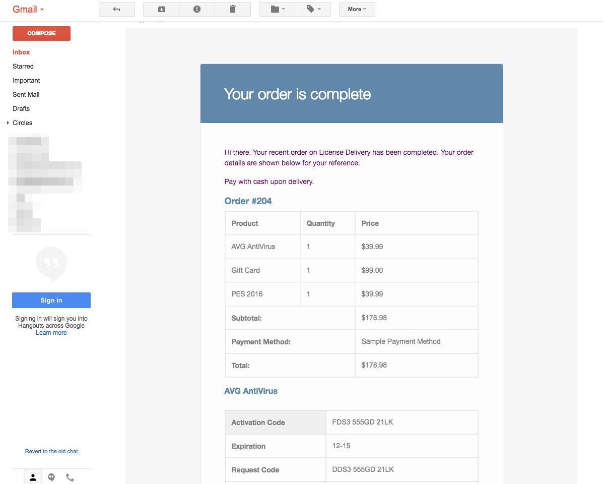Screen dimensions: 603x484
Task: Click the back to inbox arrow button
Action: click(x=117, y=9)
